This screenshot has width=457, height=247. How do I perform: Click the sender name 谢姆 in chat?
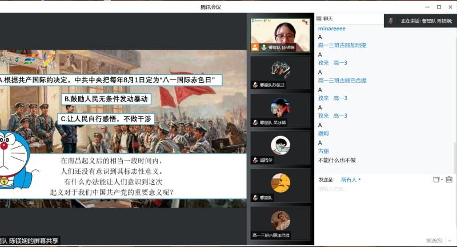(323, 134)
